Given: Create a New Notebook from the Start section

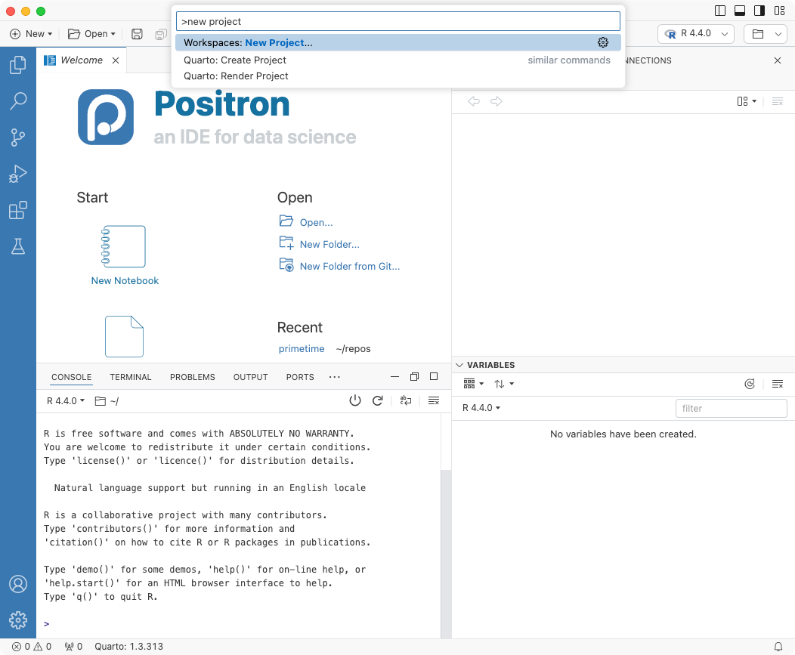Looking at the screenshot, I should coord(124,280).
